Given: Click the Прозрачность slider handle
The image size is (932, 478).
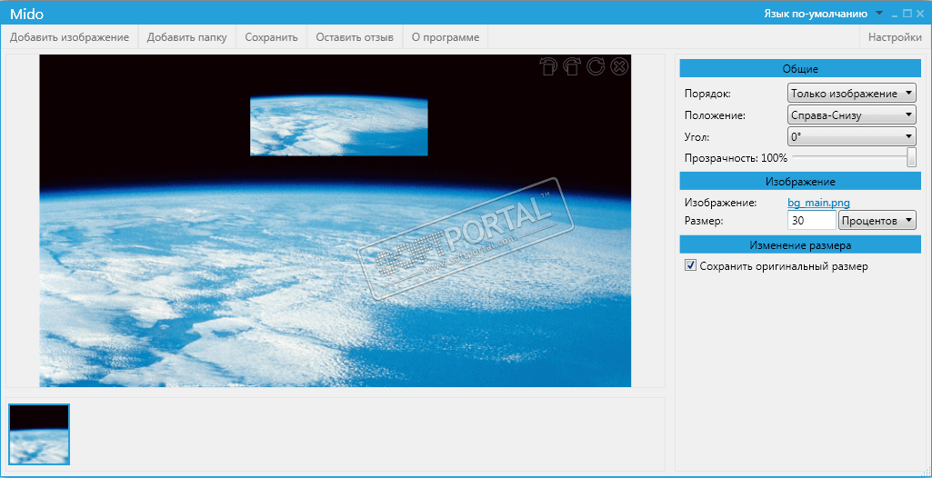Looking at the screenshot, I should click(911, 158).
